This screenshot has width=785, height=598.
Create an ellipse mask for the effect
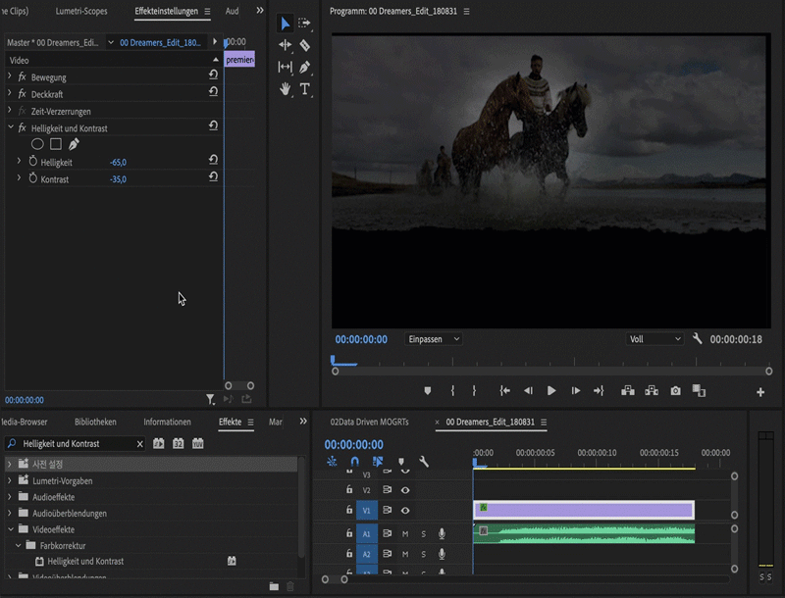click(37, 144)
